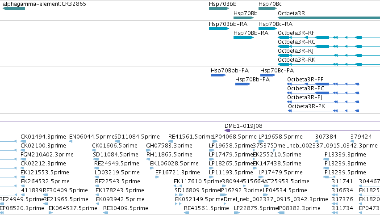Click RH11865.5prime EST
The height and width of the screenshot is (215, 380).
[x=148, y=160]
